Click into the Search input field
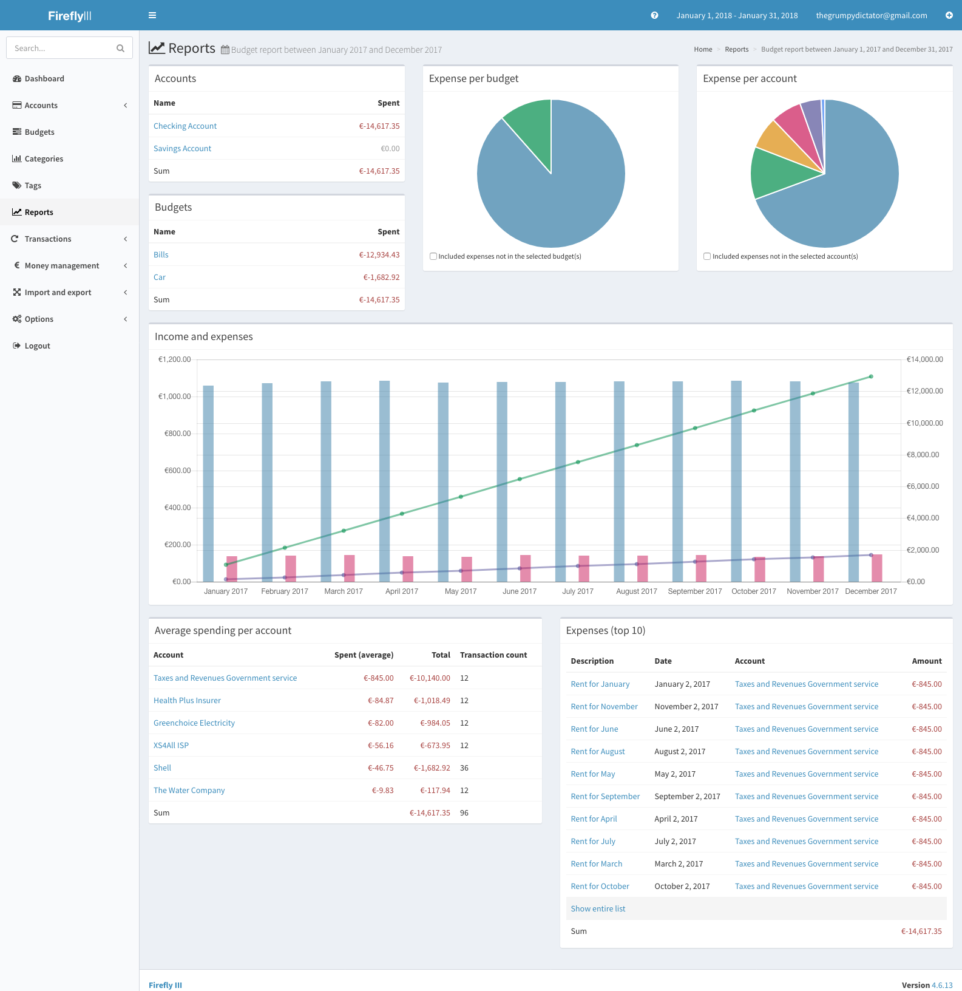The height and width of the screenshot is (991, 962). pos(61,49)
